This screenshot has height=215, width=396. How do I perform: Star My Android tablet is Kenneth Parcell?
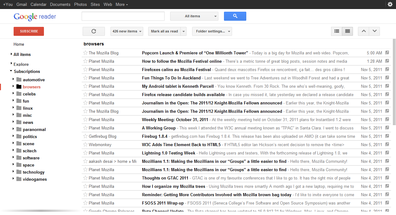pyautogui.click(x=85, y=86)
